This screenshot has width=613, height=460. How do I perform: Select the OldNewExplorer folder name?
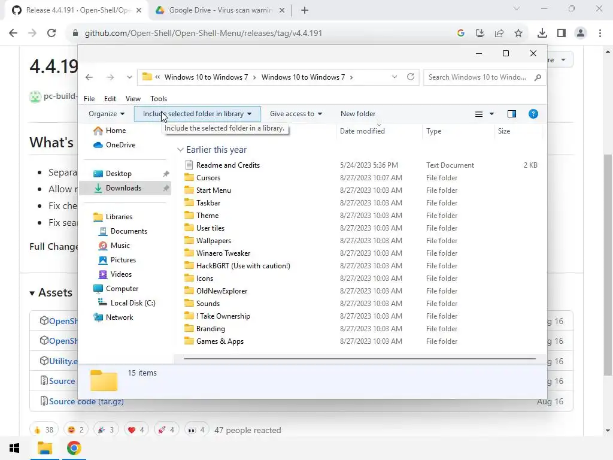(x=221, y=291)
